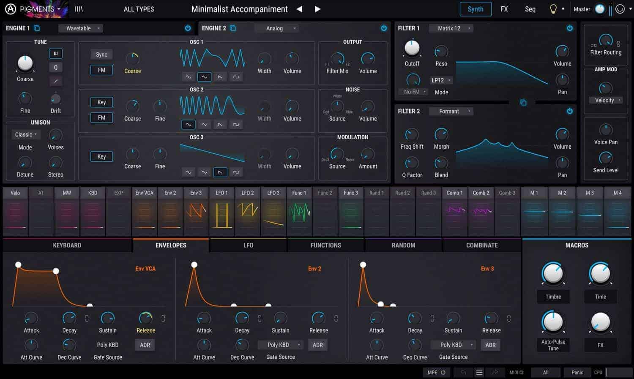Click the MIDI settings connector icon top right
The width and height of the screenshot is (634, 379).
coord(620,8)
